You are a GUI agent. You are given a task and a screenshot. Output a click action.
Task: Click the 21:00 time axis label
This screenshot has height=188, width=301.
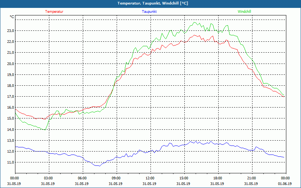click(251, 178)
